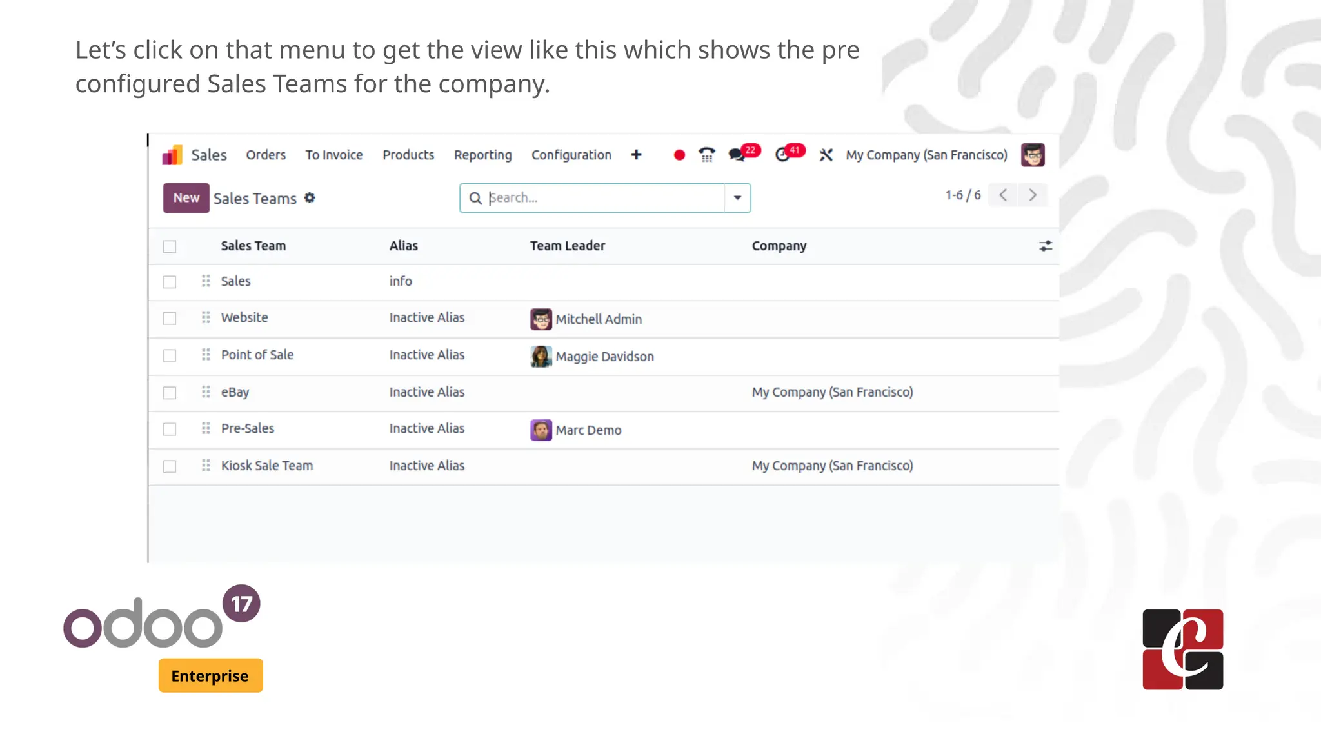Check the Point of Sale row checkbox
Image resolution: width=1321 pixels, height=743 pixels.
click(170, 355)
